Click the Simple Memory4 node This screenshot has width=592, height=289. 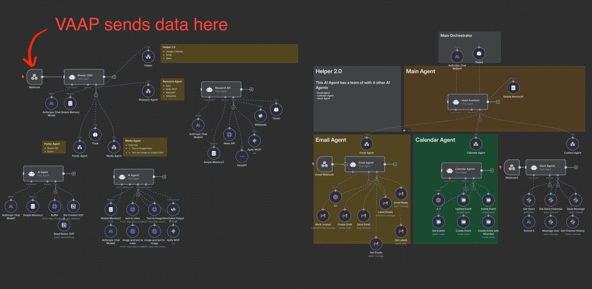point(514,88)
